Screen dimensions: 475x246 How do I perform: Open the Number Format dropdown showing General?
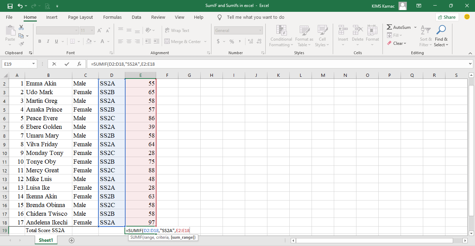(238, 30)
